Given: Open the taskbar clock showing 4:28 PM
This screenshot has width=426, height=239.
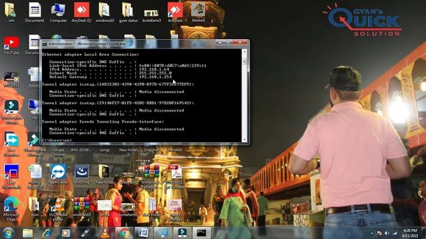Looking at the screenshot, I should [410, 233].
